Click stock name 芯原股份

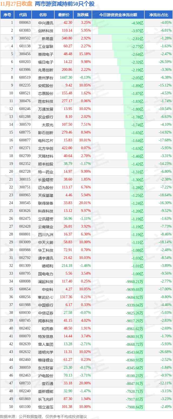(x=46, y=93)
